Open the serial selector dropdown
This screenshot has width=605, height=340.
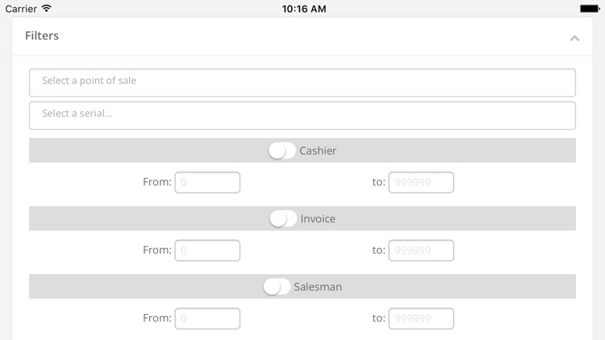tap(302, 115)
